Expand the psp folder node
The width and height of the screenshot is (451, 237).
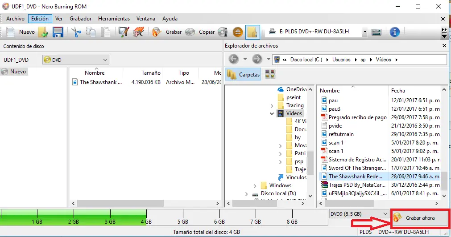[x=281, y=162]
